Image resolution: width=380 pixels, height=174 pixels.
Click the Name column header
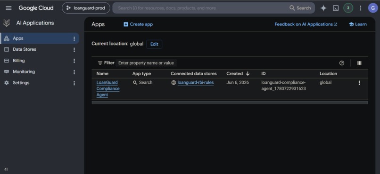102,74
